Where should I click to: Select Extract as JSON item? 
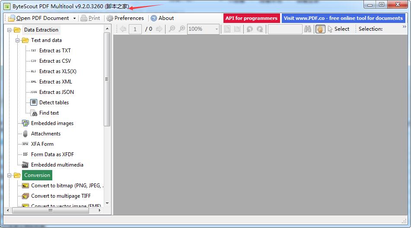(57, 92)
